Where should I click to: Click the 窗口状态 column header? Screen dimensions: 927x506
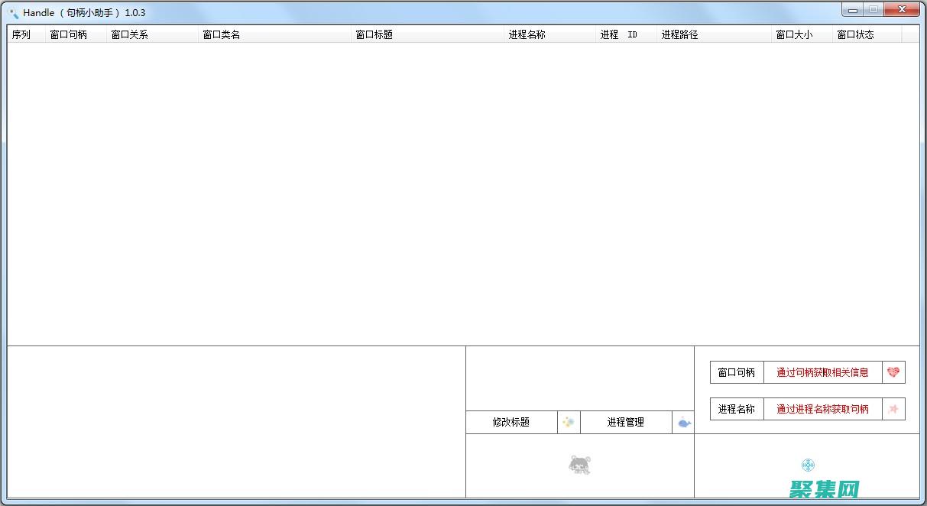click(854, 34)
